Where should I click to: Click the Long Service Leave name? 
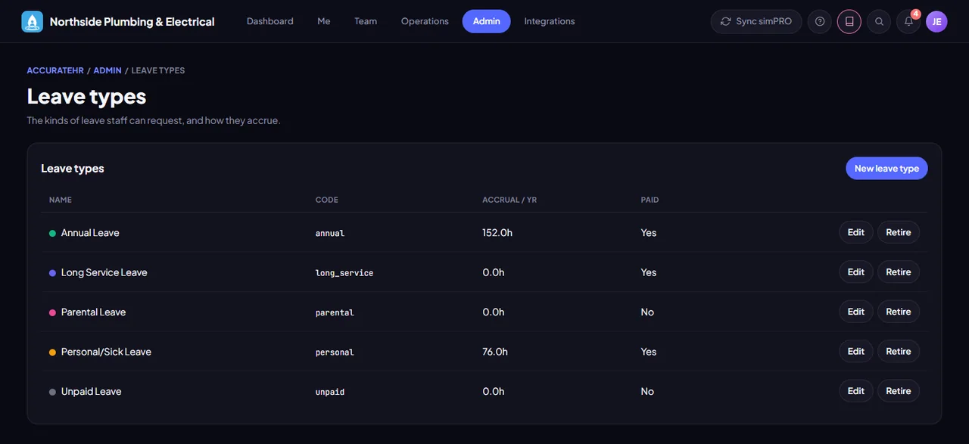point(104,272)
